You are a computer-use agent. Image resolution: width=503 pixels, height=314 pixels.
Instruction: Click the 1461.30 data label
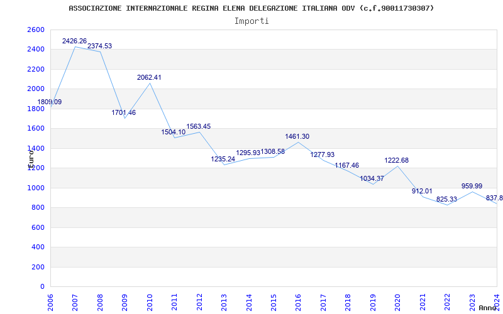click(297, 136)
